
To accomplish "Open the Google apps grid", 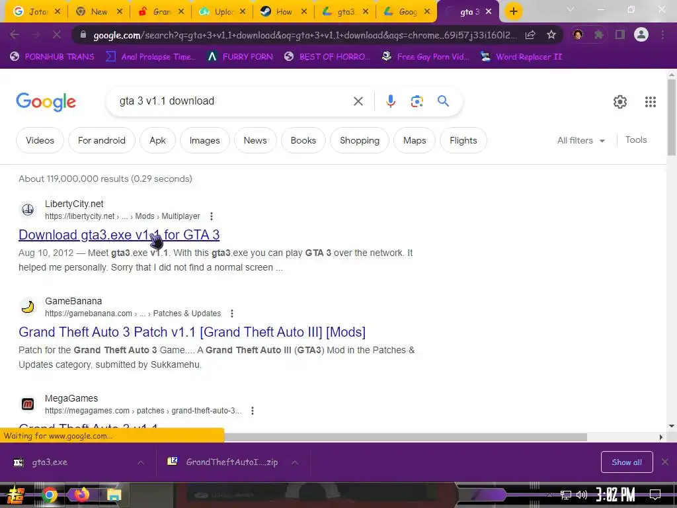I will [651, 101].
